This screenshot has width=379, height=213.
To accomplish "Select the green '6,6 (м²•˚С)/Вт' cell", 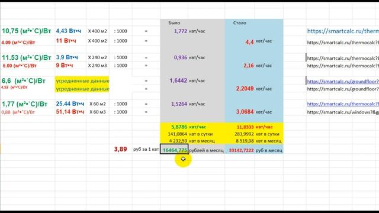I will (x=24, y=80).
